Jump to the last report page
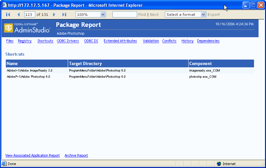Screen dimensions: 266x168 (x=64, y=15)
